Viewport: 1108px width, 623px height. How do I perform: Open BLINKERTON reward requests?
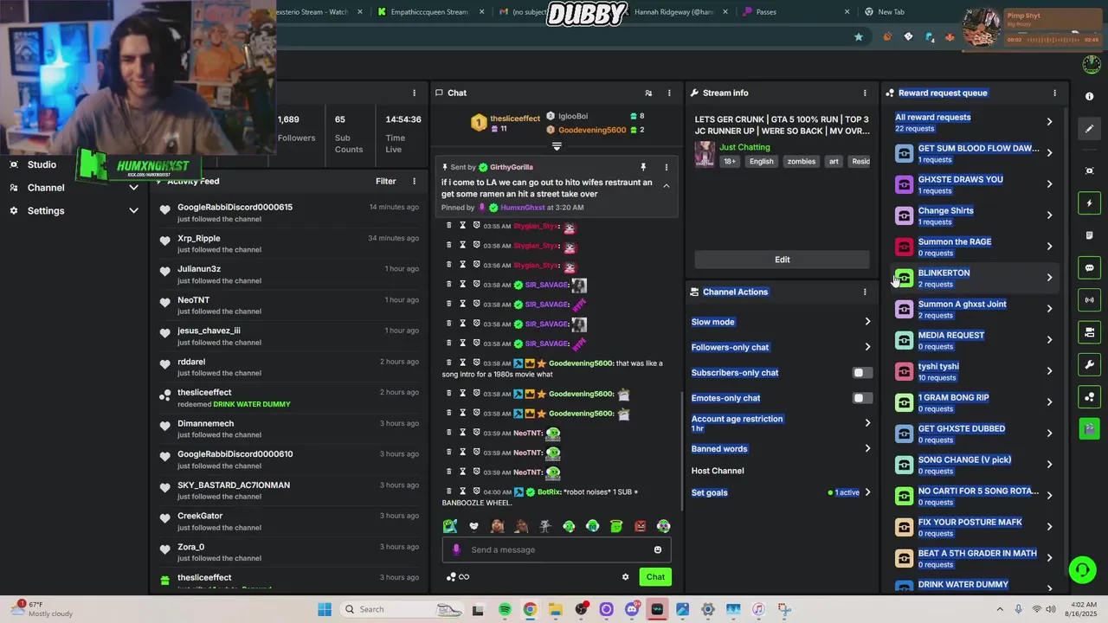[x=974, y=278]
